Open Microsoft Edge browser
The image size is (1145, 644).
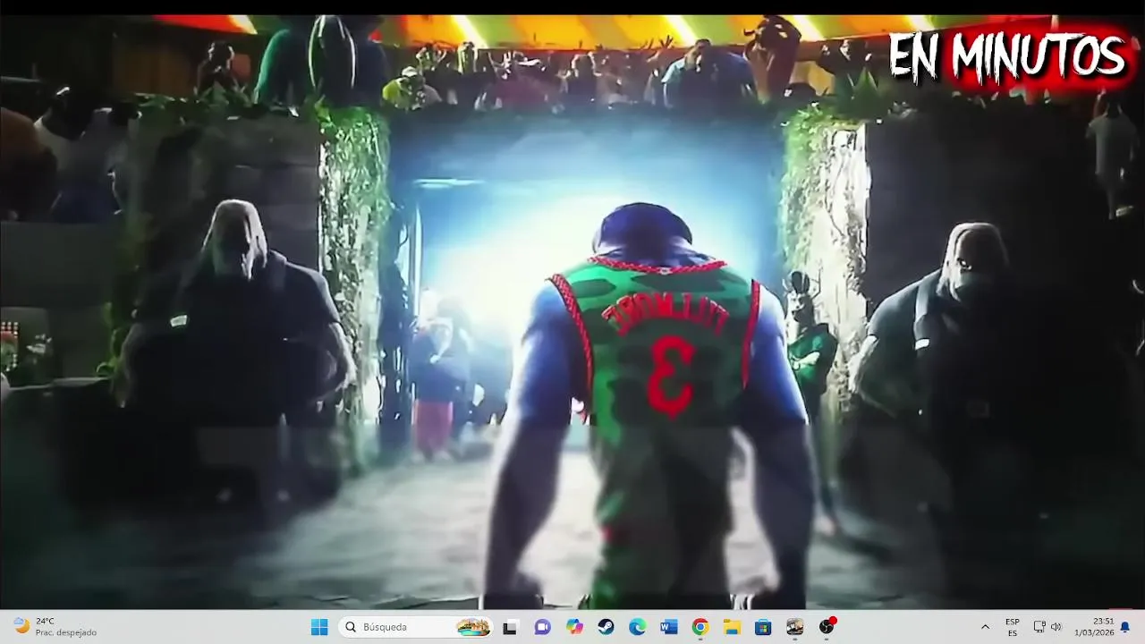637,627
